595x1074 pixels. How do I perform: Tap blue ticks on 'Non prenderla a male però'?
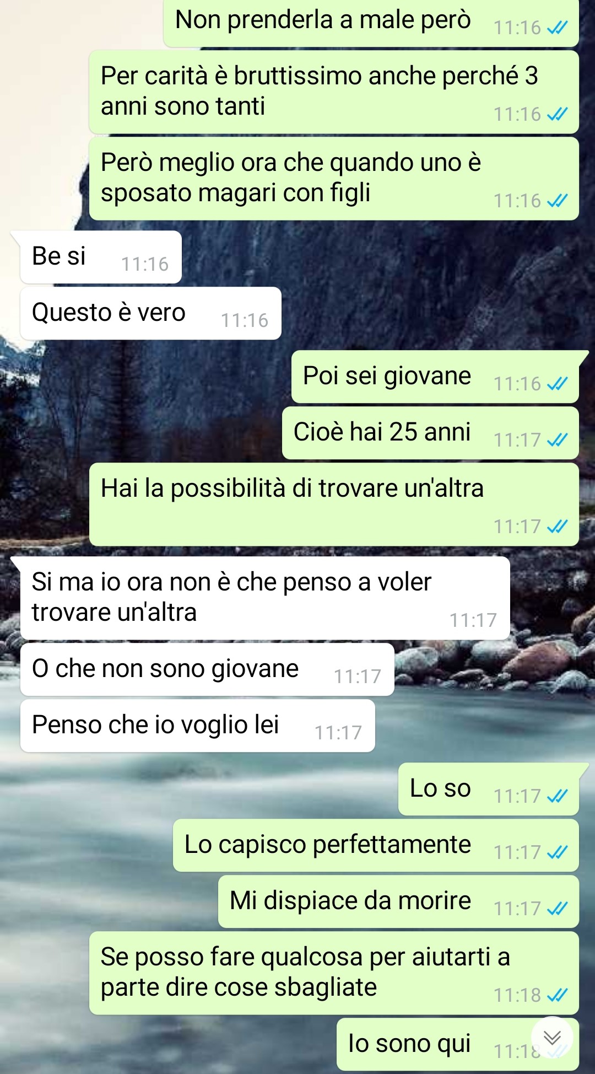pos(557,28)
